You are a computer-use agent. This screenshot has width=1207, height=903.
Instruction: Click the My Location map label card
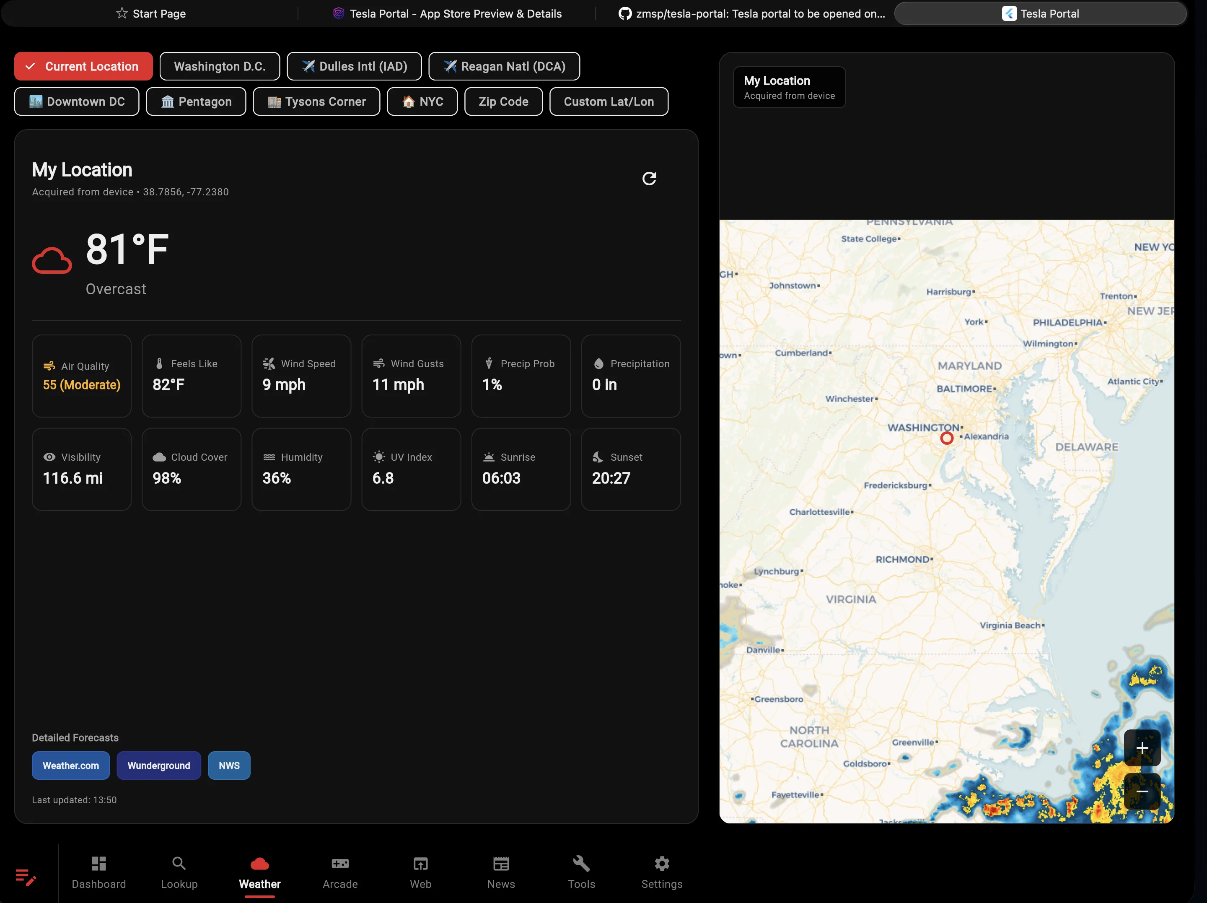(x=789, y=87)
